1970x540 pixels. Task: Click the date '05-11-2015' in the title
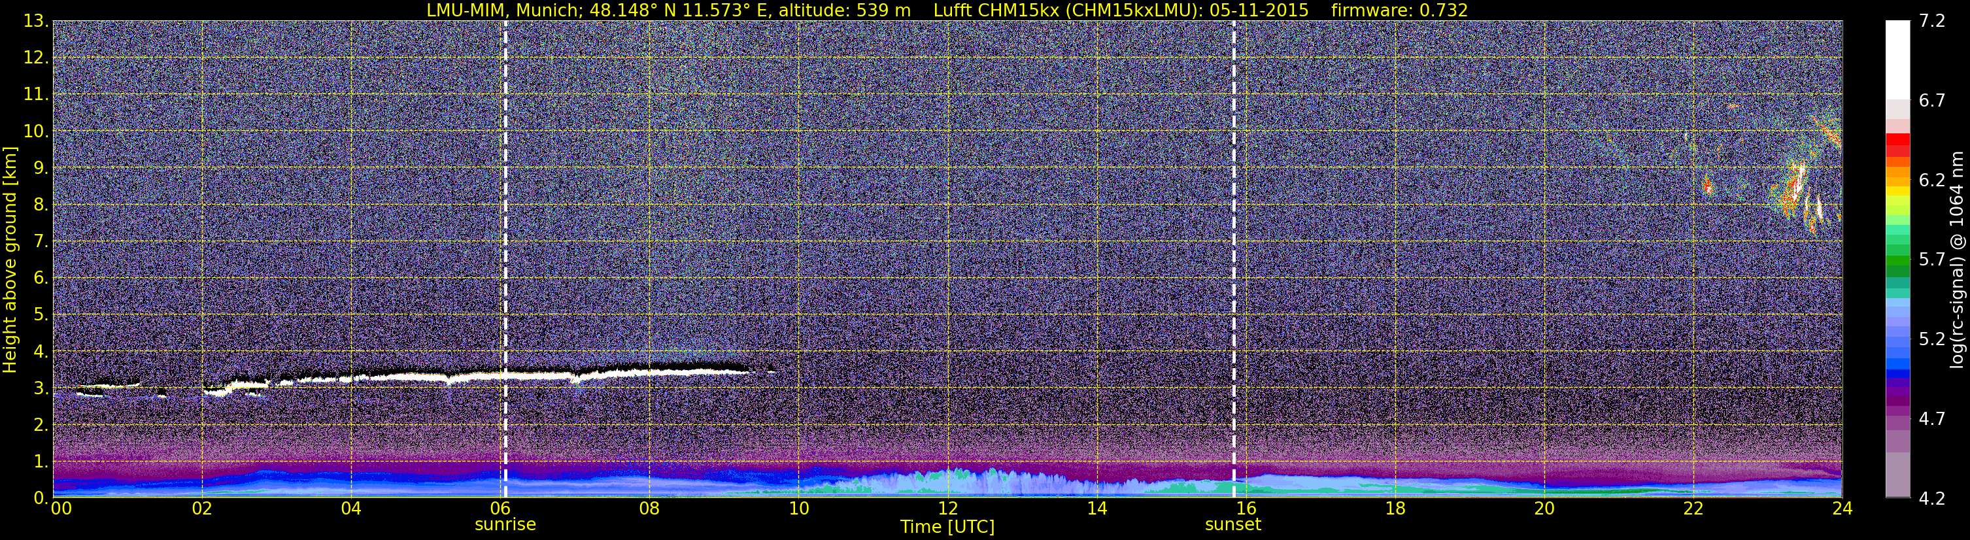(1259, 10)
